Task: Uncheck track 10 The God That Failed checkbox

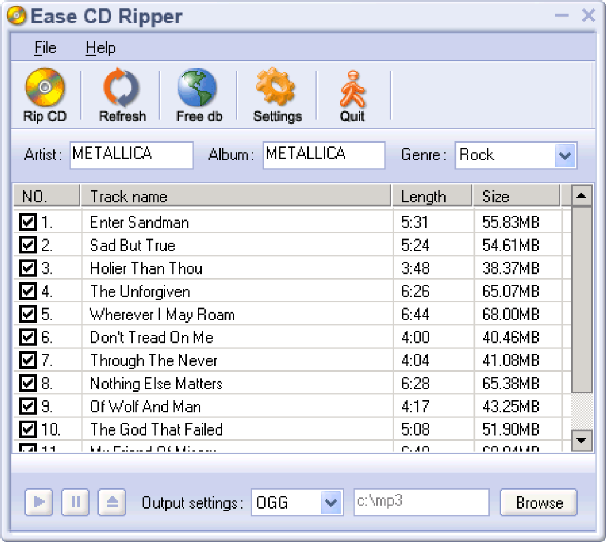Action: pos(28,430)
